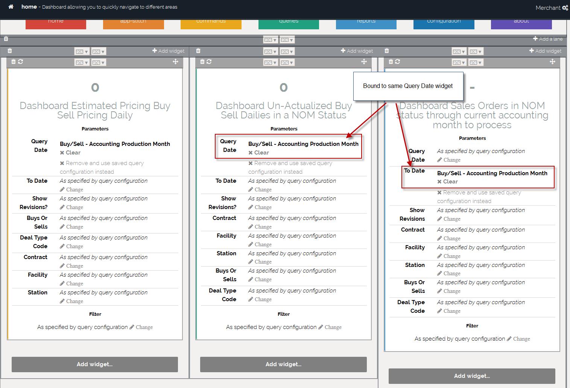
Task: Change Filter in the Un-Actualized widget
Action: [x=330, y=327]
